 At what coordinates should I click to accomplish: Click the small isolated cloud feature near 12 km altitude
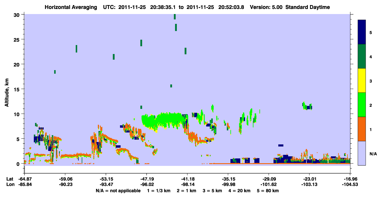307,106
